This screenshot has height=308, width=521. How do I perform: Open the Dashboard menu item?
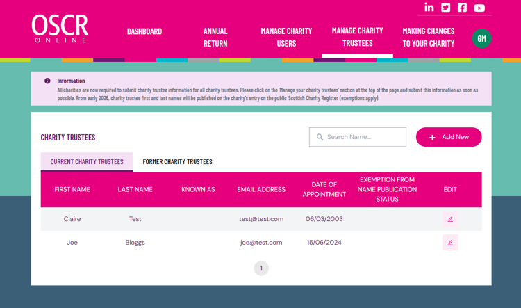(x=144, y=31)
